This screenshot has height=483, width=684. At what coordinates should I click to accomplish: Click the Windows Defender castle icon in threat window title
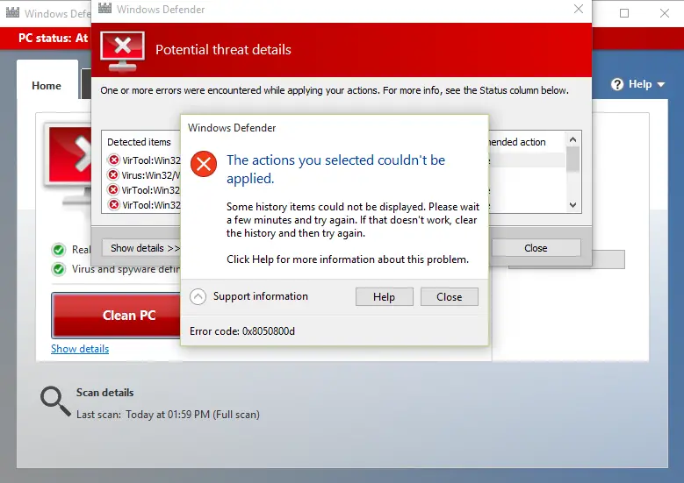104,8
